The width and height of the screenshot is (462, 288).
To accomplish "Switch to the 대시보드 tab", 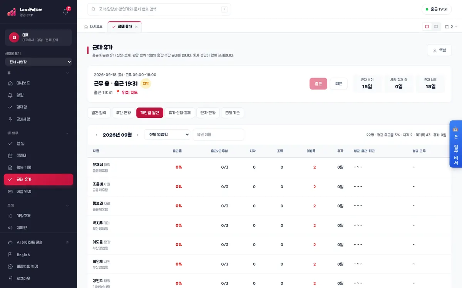I will click(x=93, y=26).
